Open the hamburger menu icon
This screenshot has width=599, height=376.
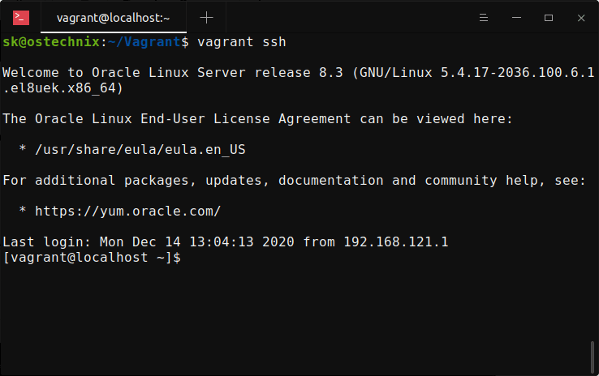(x=484, y=18)
